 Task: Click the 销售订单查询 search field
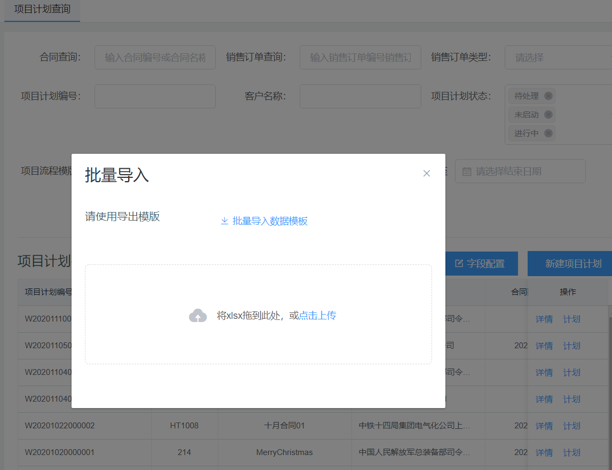tap(360, 57)
